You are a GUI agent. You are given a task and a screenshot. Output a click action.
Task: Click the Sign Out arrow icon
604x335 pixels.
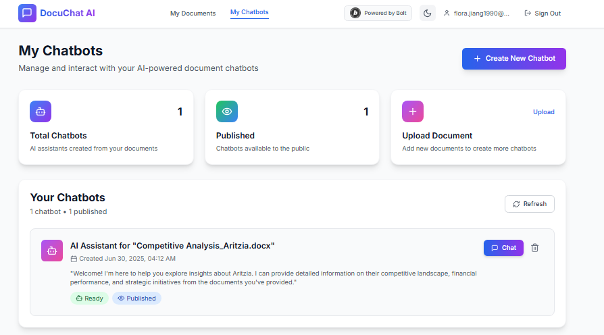click(528, 13)
